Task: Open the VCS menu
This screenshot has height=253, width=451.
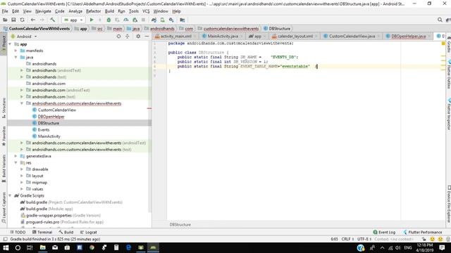Action: tap(146, 11)
